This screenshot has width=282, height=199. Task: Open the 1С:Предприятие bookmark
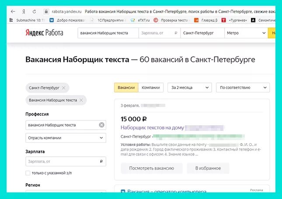click(108, 20)
